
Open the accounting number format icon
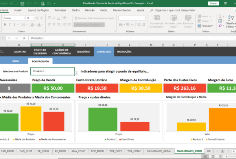(x=121, y=24)
